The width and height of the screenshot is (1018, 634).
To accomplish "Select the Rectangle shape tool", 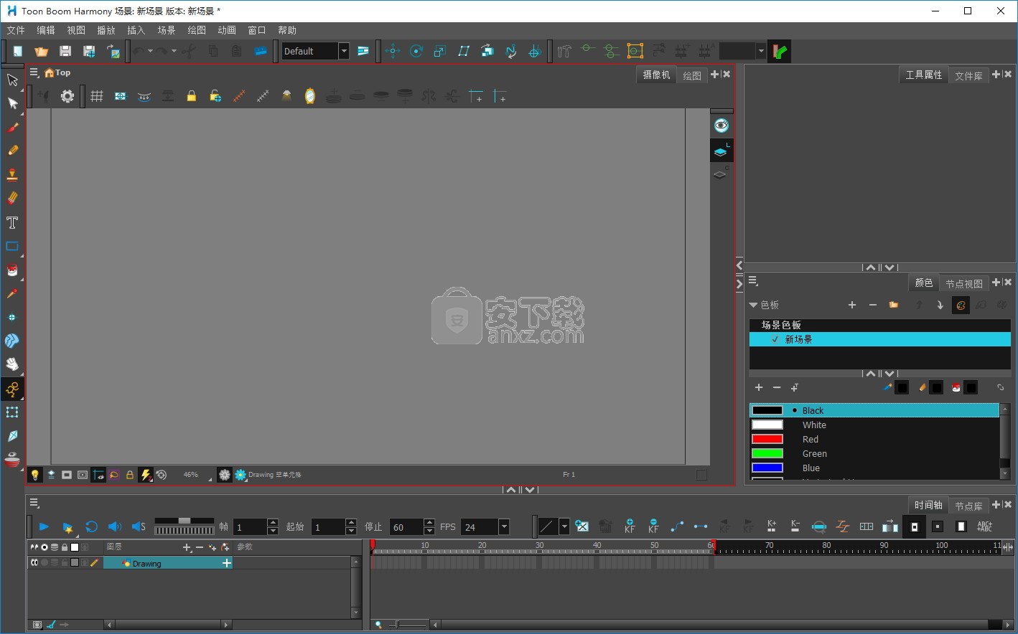I will pos(12,246).
